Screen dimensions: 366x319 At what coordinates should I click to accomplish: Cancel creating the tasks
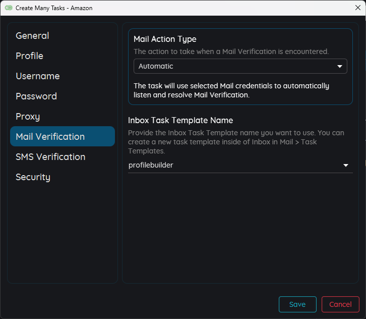[x=340, y=304]
